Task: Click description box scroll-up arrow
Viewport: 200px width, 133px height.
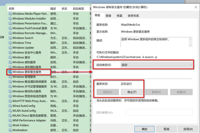Action: pyautogui.click(x=190, y=39)
